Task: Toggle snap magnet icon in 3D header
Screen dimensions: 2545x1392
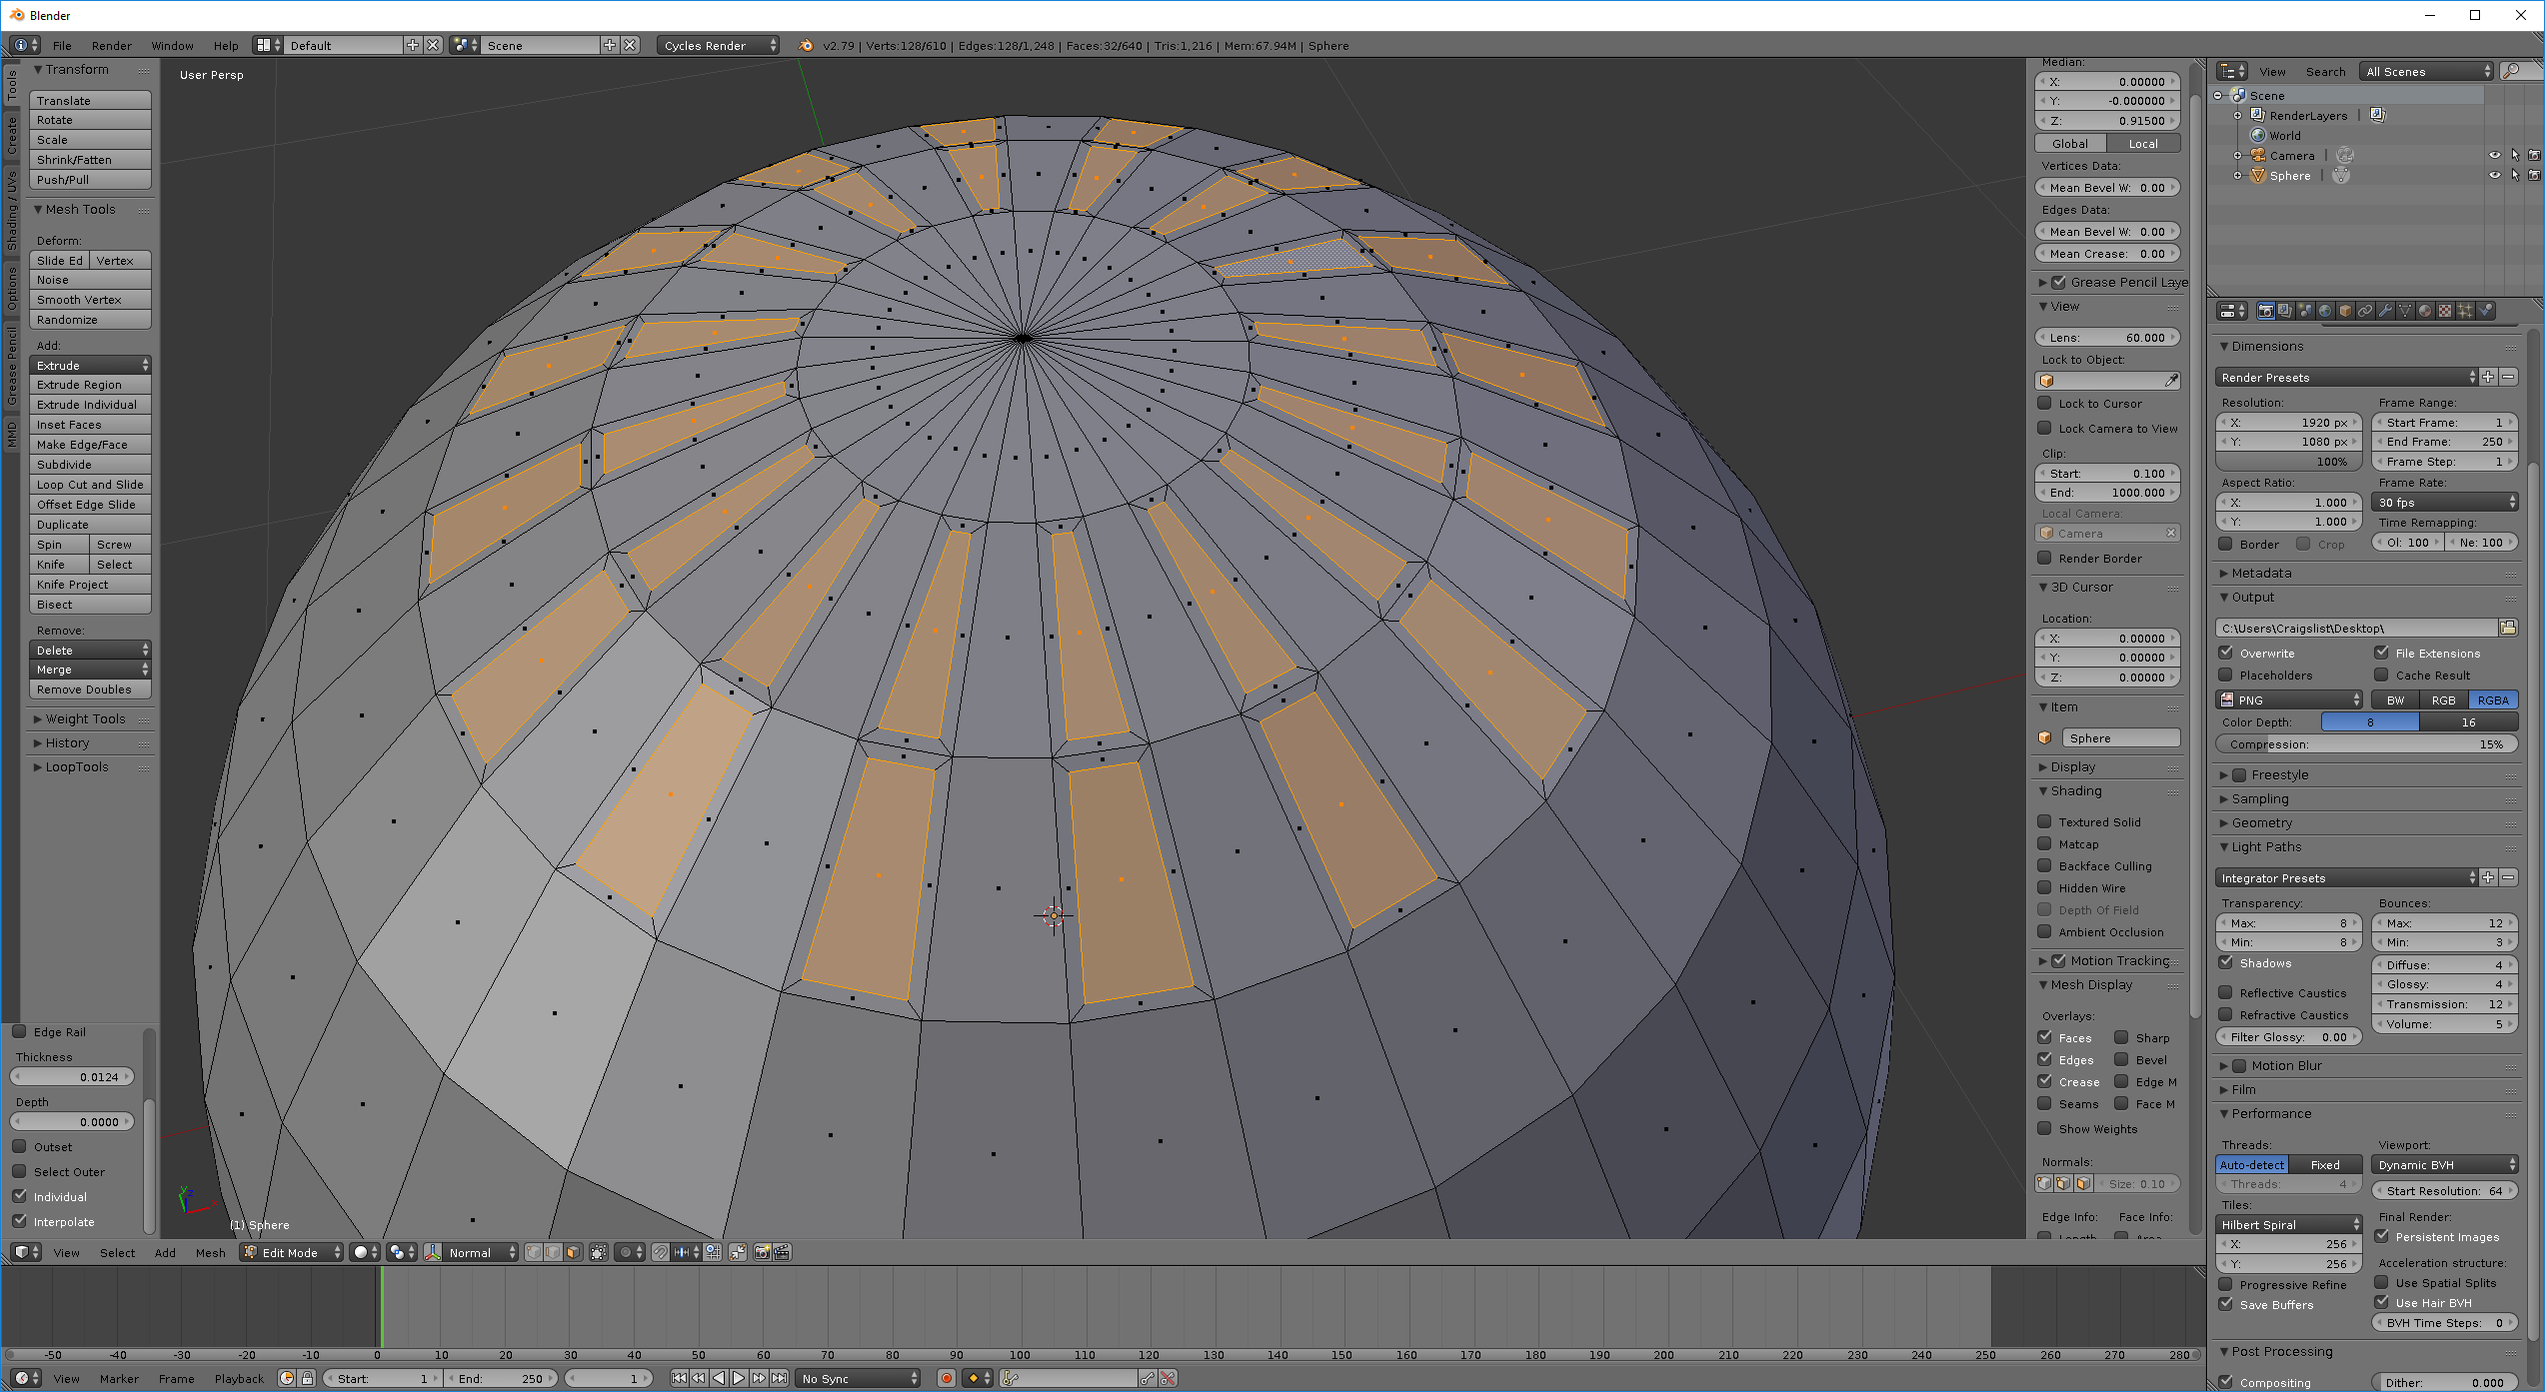Action: point(660,1252)
